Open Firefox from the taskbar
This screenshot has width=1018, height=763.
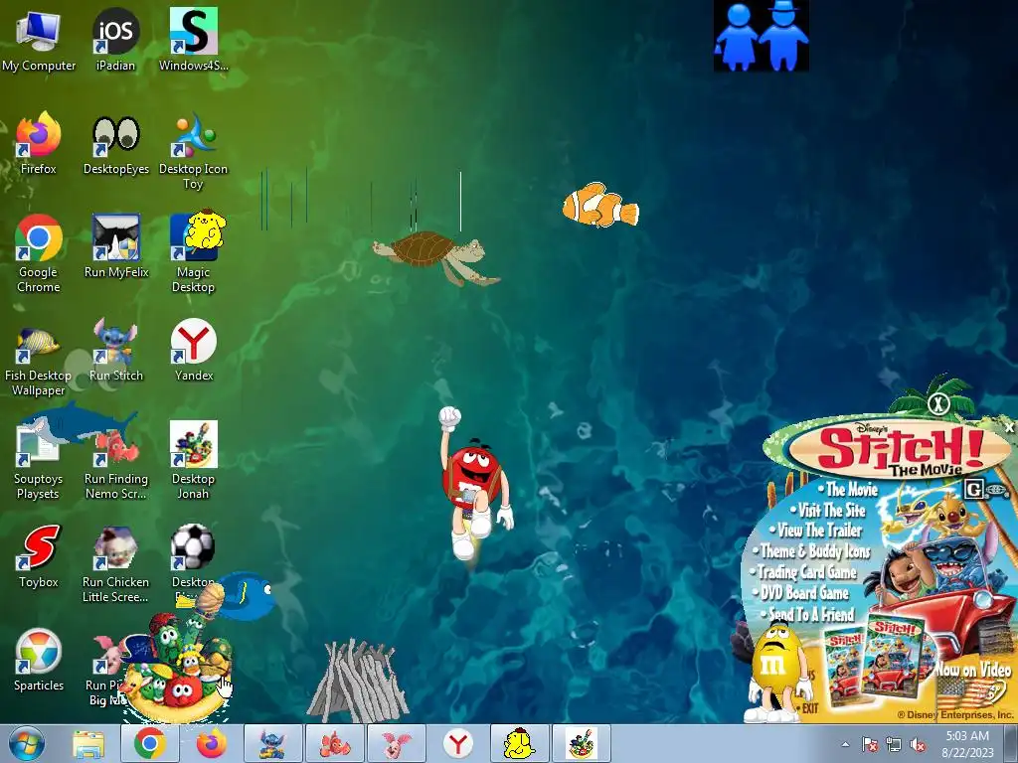point(212,743)
